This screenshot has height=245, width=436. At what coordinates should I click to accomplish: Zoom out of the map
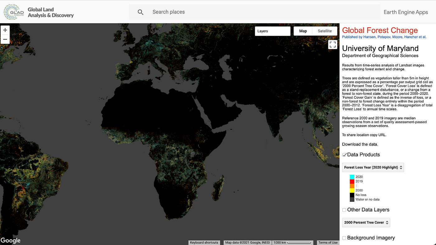tap(5, 39)
